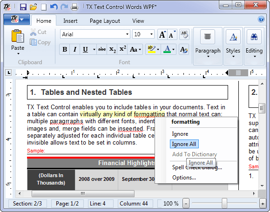The width and height of the screenshot is (270, 212).
Task: Click the ruler tab type selector L
Action: coord(8,73)
